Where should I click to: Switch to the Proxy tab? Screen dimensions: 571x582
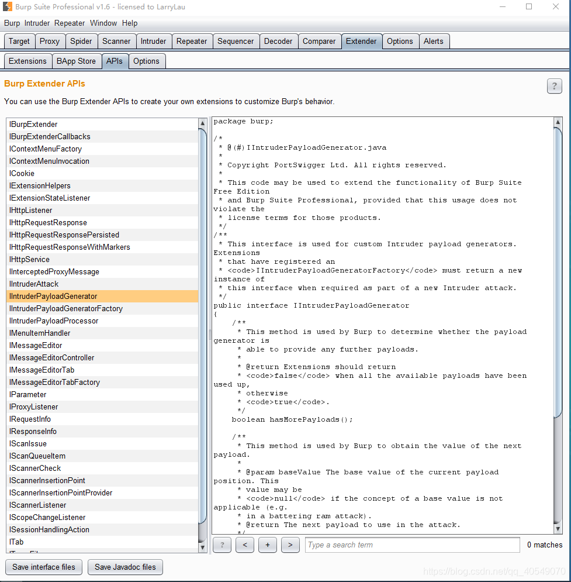(50, 41)
